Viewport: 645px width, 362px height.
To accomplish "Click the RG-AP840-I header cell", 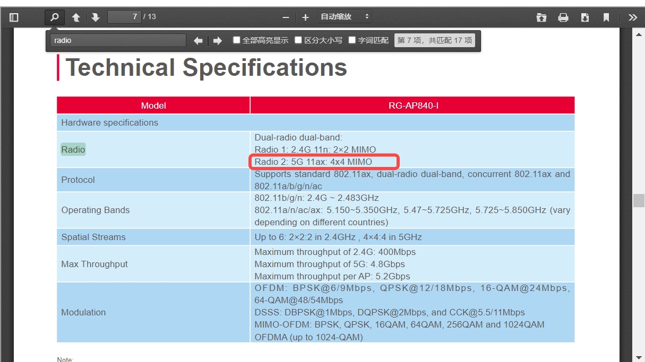I will coord(413,105).
